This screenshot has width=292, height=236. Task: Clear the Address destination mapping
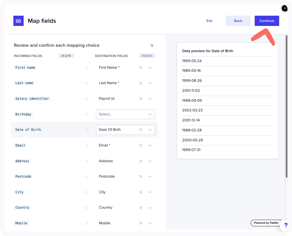click(x=141, y=161)
